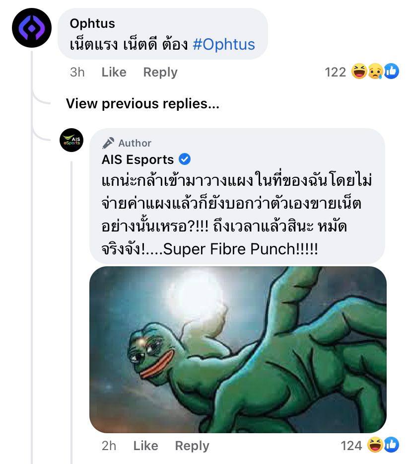The height and width of the screenshot is (464, 411).
Task: Click the Author microphone icon
Action: point(108,143)
